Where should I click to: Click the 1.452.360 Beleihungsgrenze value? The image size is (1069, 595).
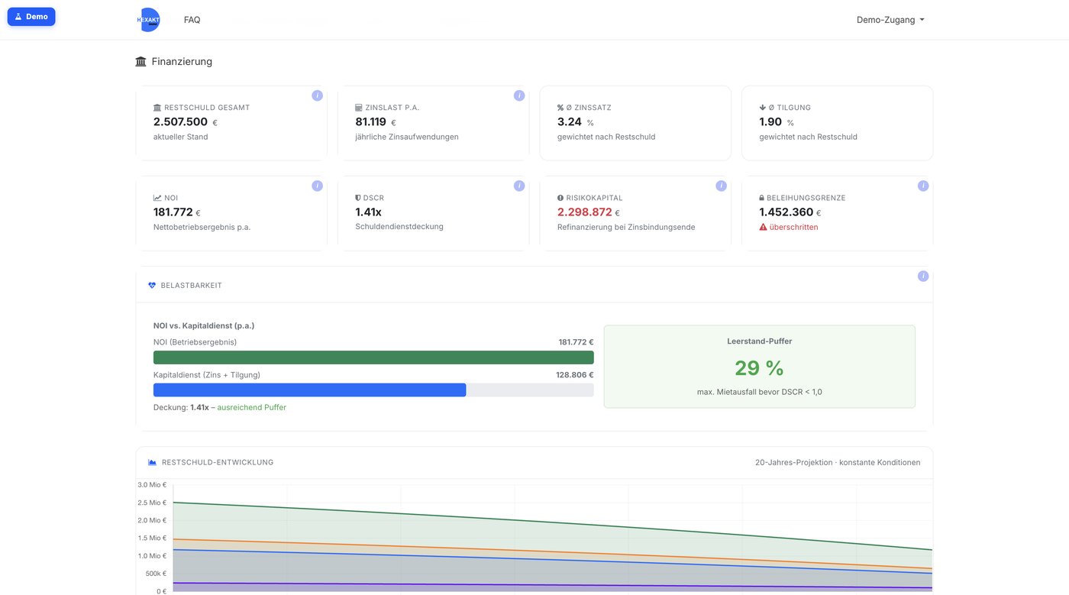pyautogui.click(x=786, y=212)
